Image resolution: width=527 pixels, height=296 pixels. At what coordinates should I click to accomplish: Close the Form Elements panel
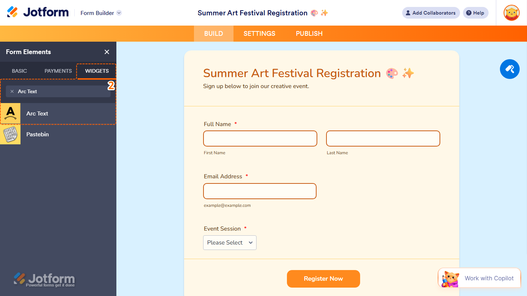tap(106, 52)
